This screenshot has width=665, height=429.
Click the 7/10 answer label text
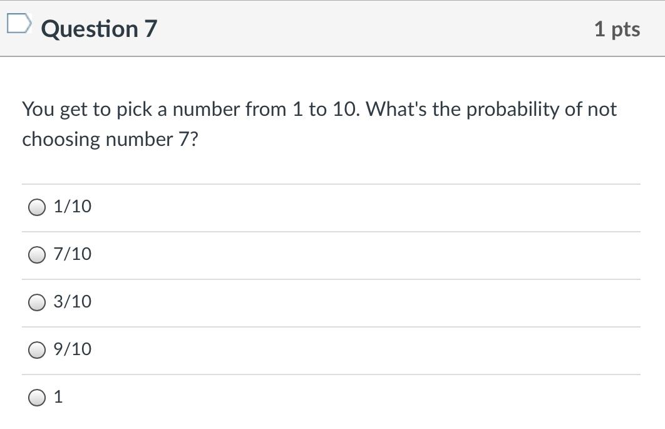pos(71,254)
